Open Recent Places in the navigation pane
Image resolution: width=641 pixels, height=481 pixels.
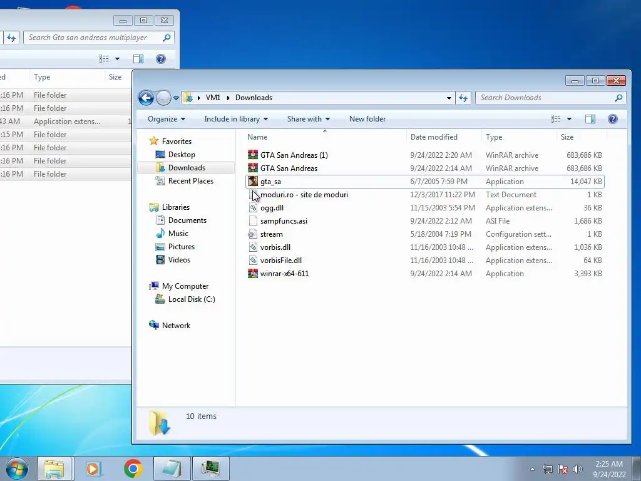[x=190, y=181]
